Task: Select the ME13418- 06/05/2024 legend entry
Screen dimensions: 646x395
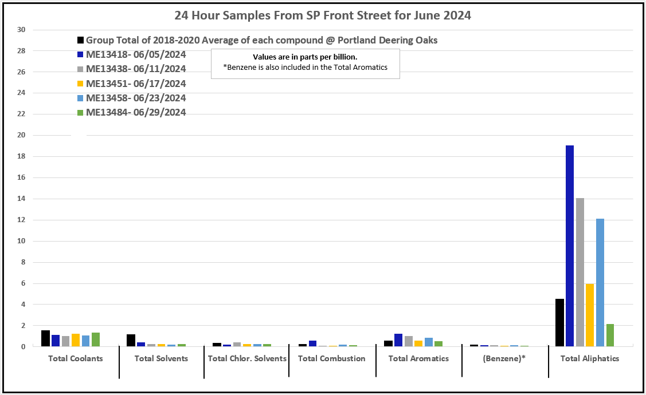Action: coord(135,55)
